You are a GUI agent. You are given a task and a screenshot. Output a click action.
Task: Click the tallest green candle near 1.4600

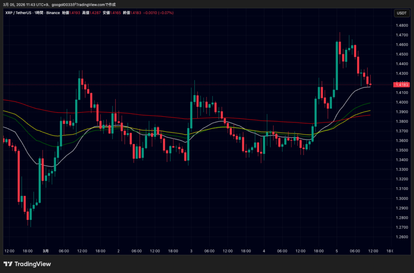click(337, 65)
